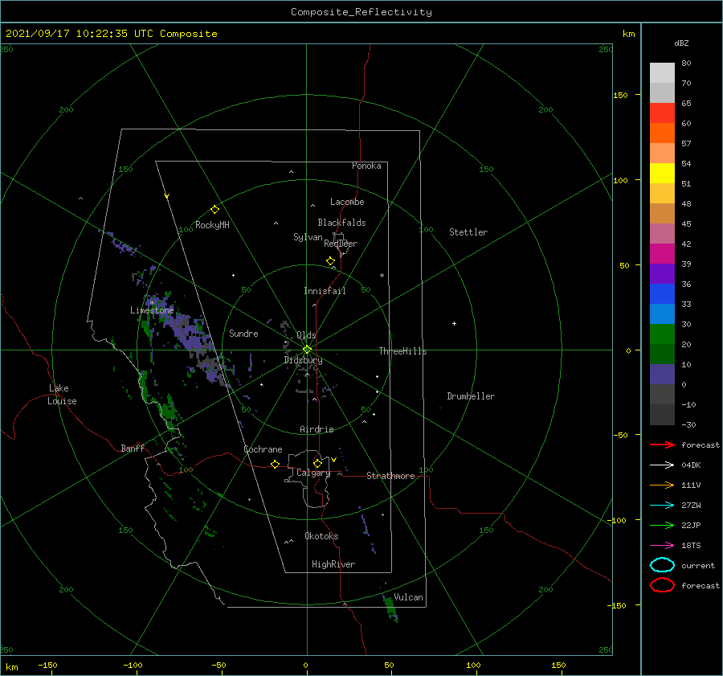The height and width of the screenshot is (676, 723).
Task: Click the Sundre label
Action: (243, 333)
